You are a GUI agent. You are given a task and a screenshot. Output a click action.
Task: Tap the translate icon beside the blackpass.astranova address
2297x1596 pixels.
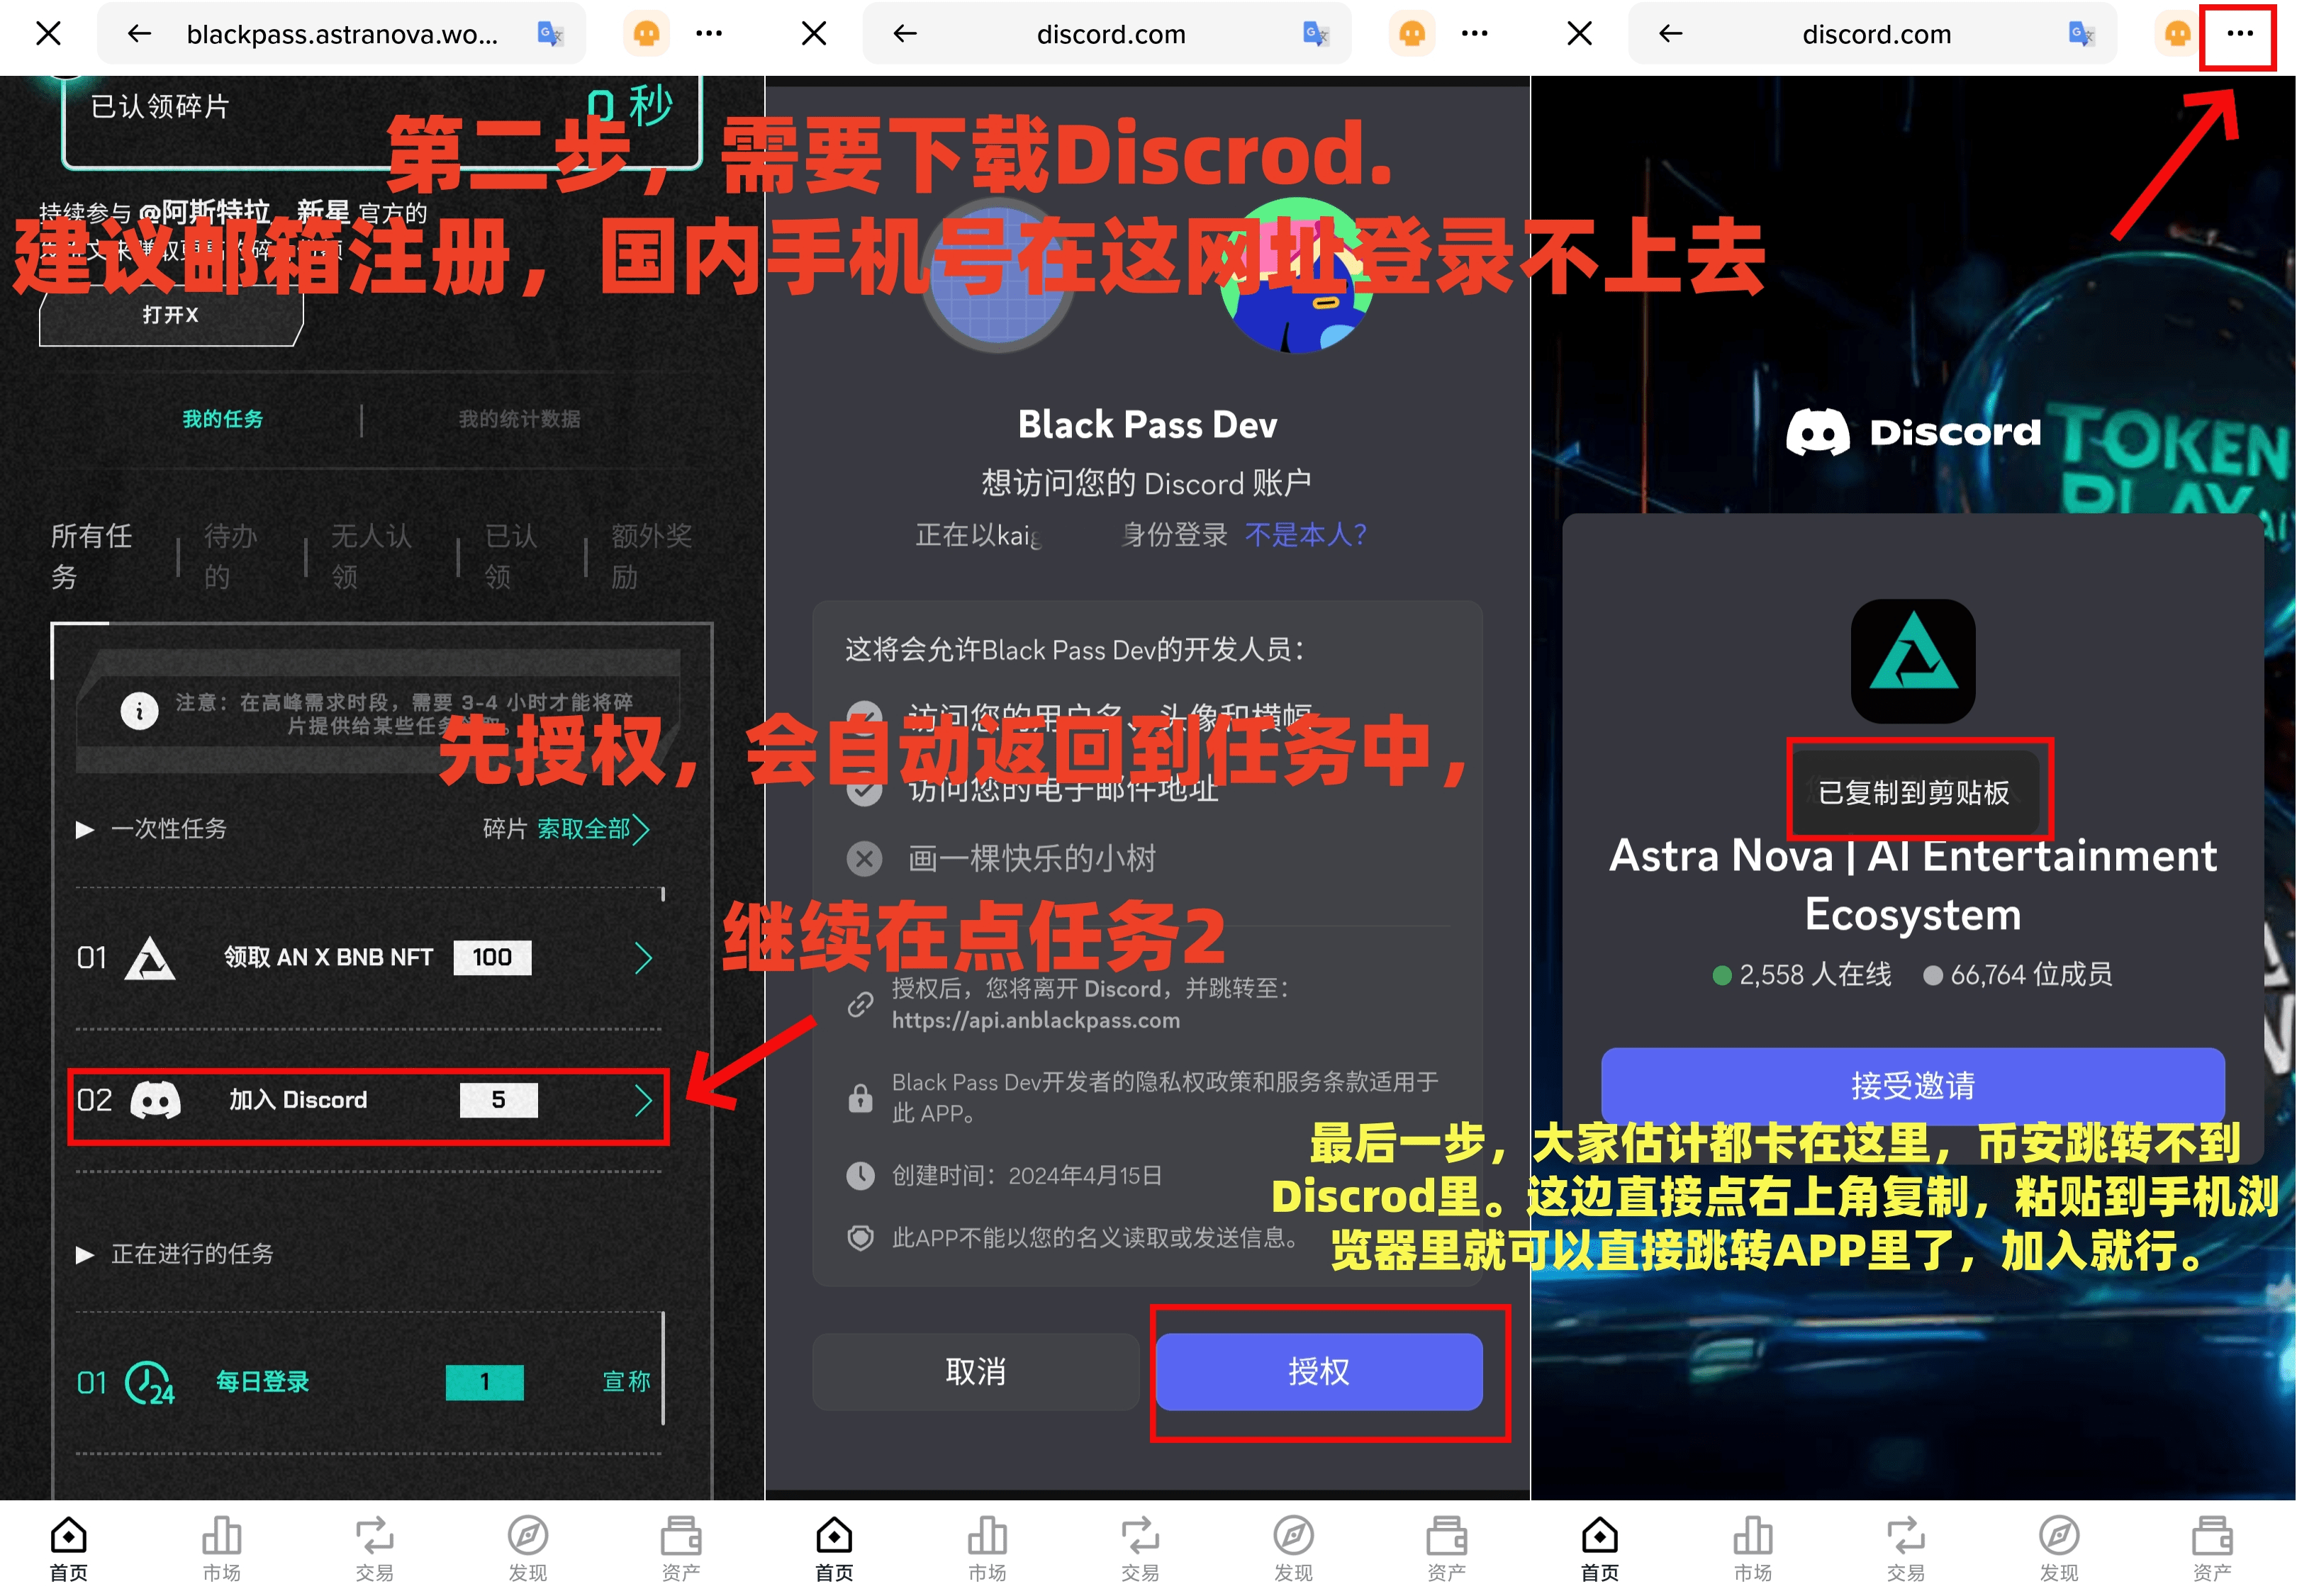tap(550, 34)
